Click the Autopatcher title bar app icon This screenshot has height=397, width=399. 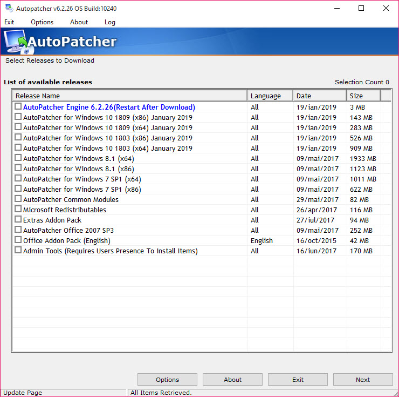[x=9, y=8]
